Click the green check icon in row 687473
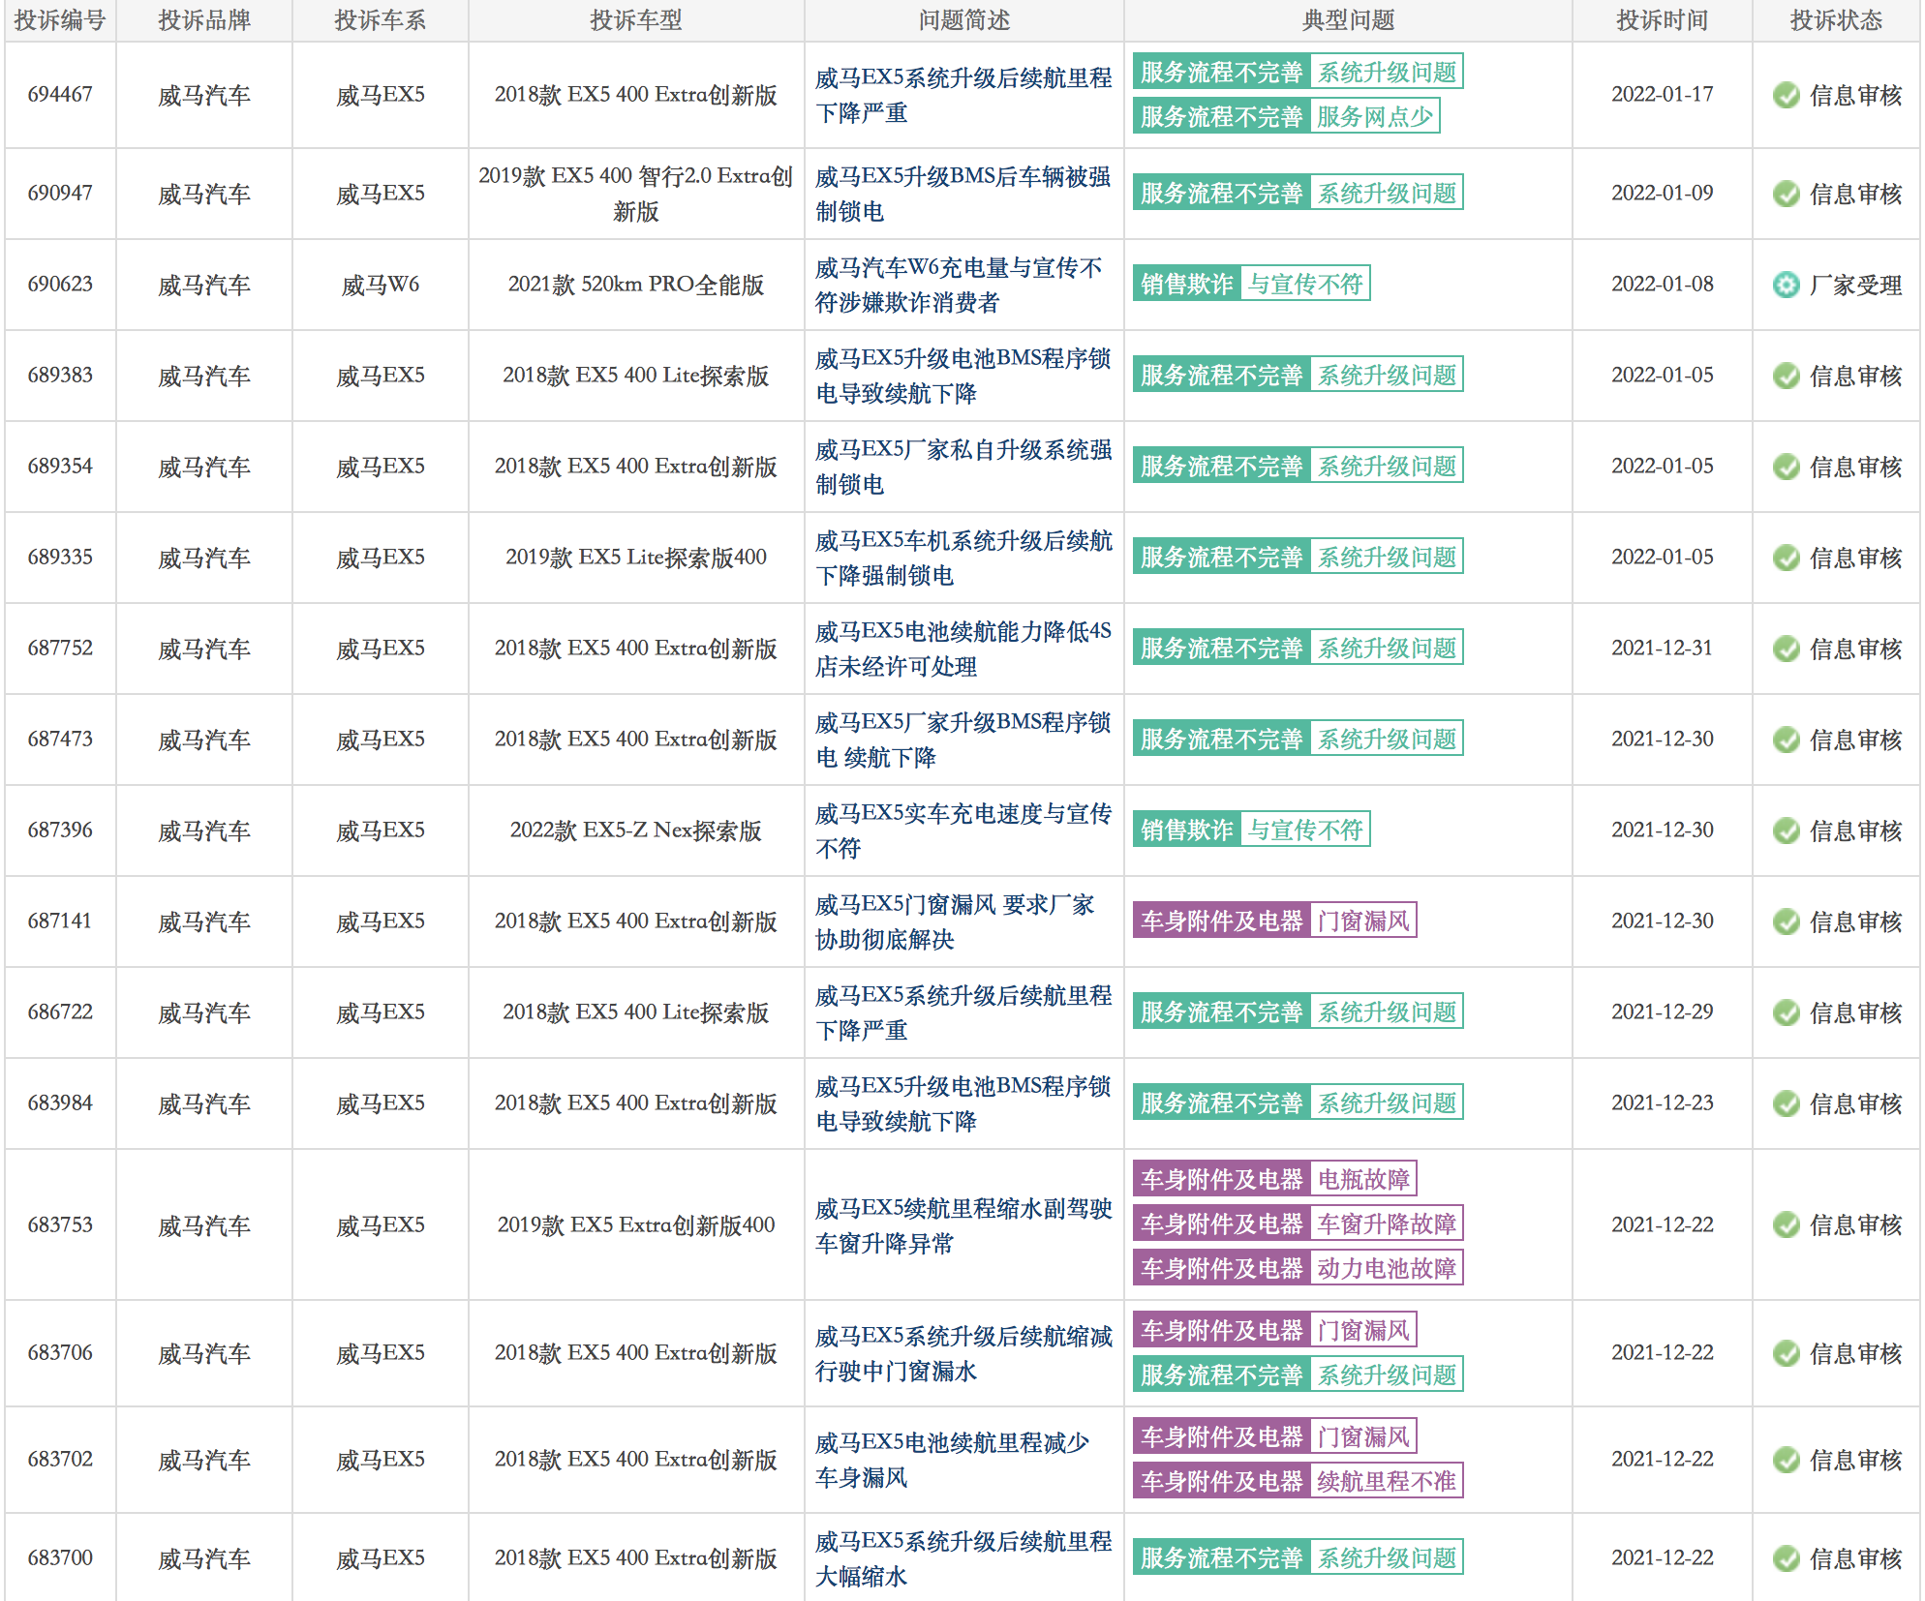Image resolution: width=1925 pixels, height=1601 pixels. 1786,740
